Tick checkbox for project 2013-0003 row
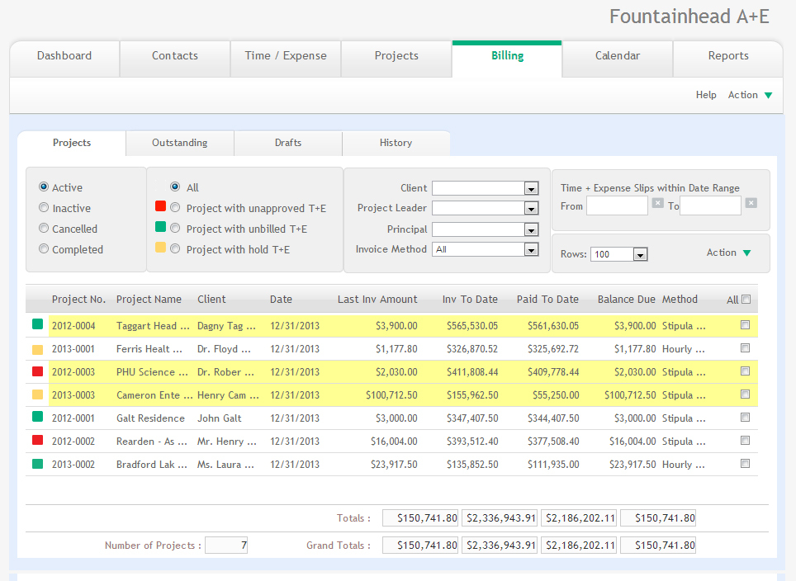The height and width of the screenshot is (581, 796). (x=746, y=394)
